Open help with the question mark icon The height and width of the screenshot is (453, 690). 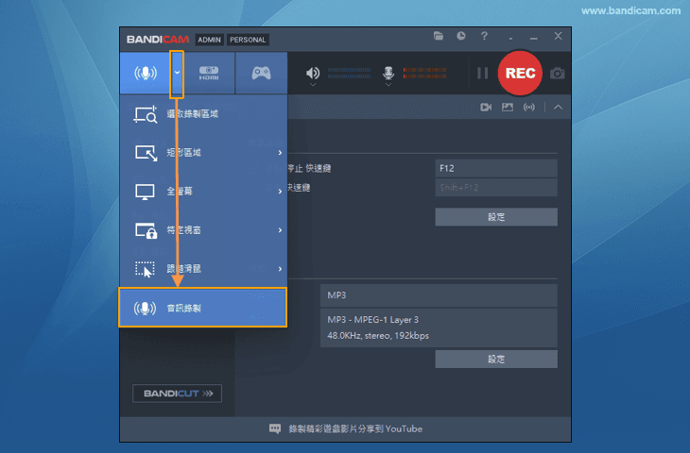[484, 36]
